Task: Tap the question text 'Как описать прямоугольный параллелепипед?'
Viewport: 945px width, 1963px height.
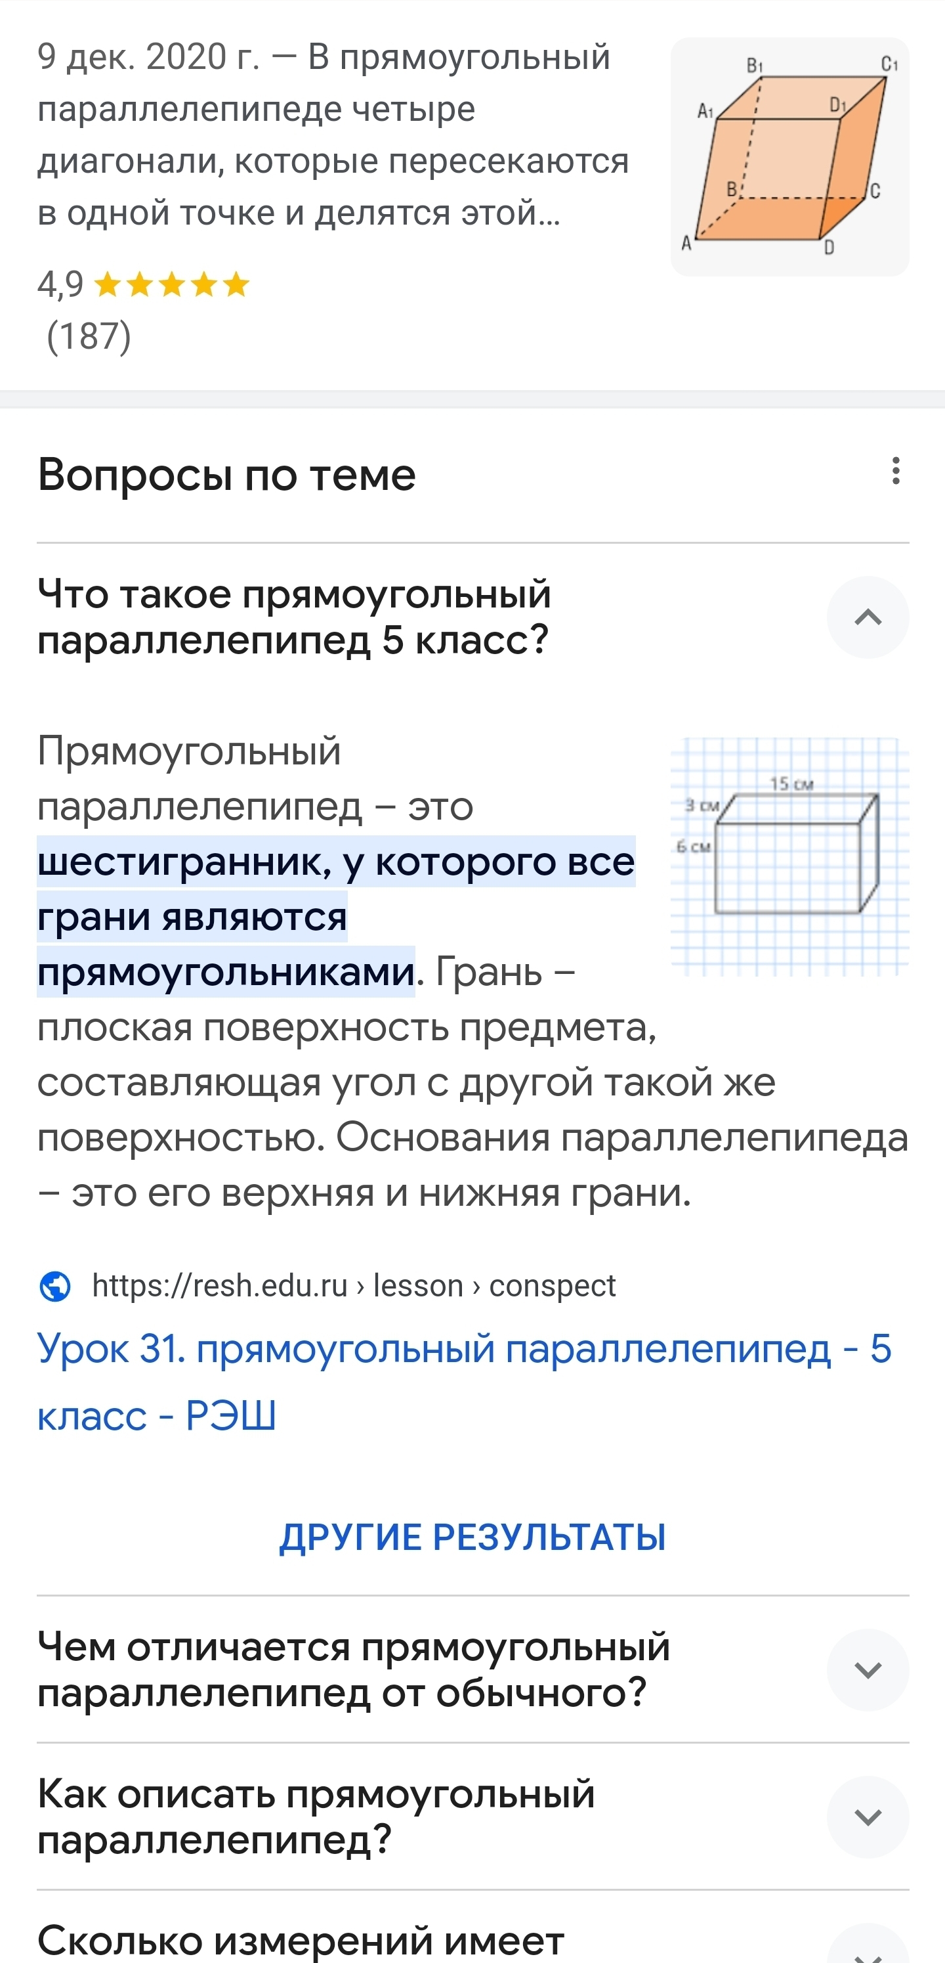Action: pyautogui.click(x=316, y=1817)
